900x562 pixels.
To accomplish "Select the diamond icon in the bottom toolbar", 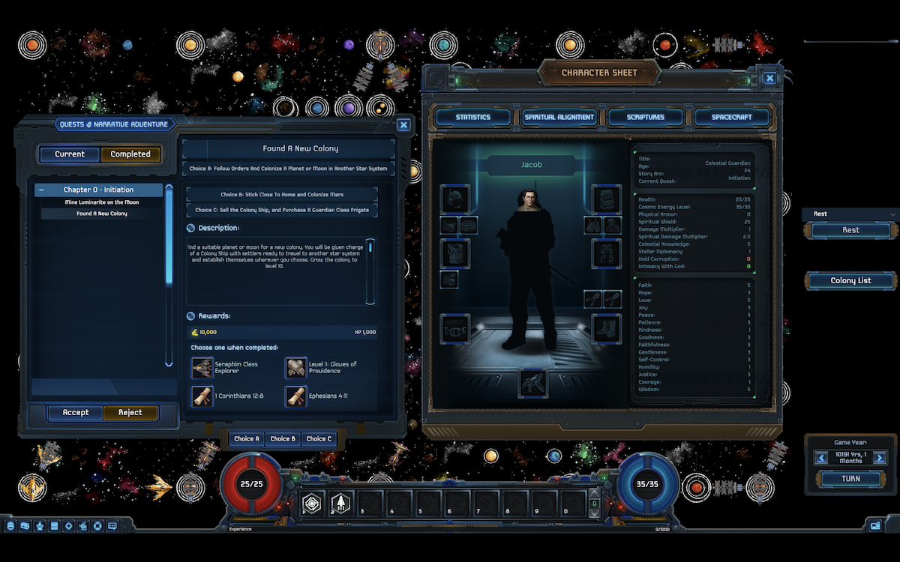I will (x=69, y=526).
